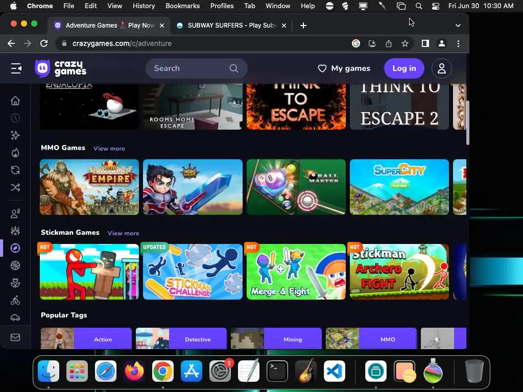Select the Adventure compass icon in sidebar
Screen dimensions: 523x392
pyautogui.click(x=15, y=248)
